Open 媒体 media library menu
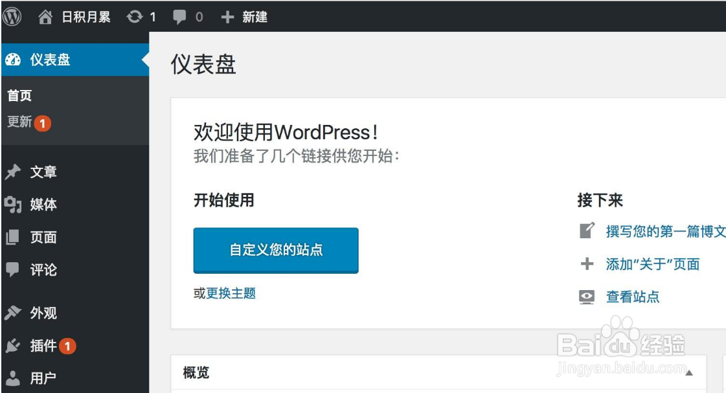The height and width of the screenshot is (393, 726). pos(43,205)
